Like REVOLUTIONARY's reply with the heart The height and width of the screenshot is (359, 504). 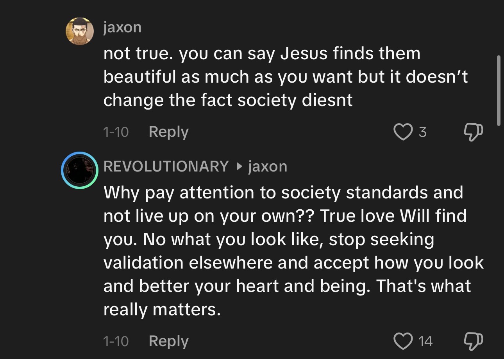(403, 341)
